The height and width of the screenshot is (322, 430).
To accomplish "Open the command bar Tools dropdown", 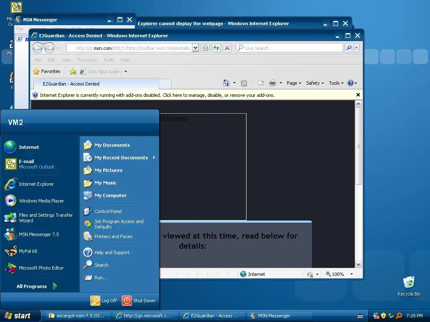I will pyautogui.click(x=336, y=83).
